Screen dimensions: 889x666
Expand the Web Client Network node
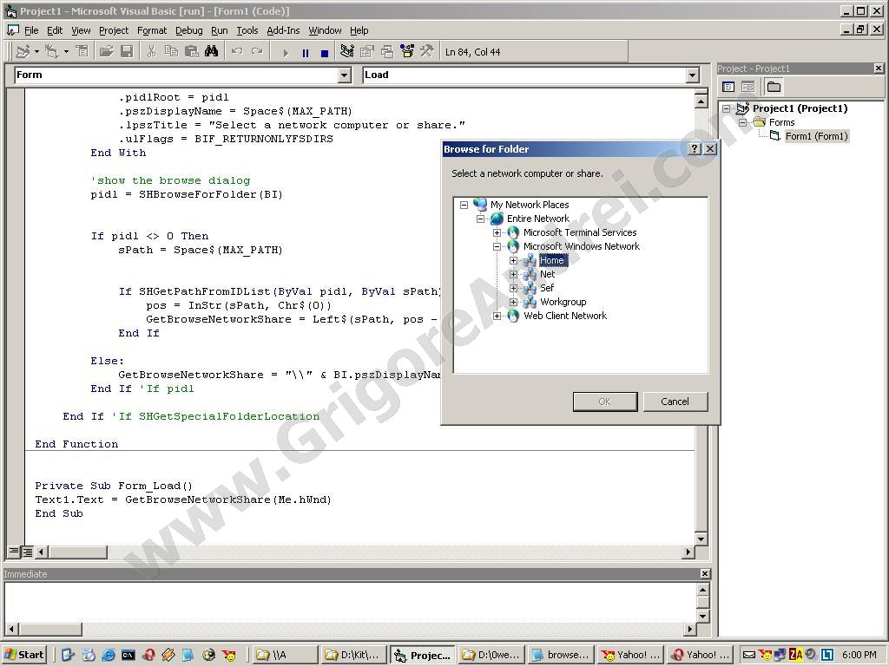pos(497,316)
